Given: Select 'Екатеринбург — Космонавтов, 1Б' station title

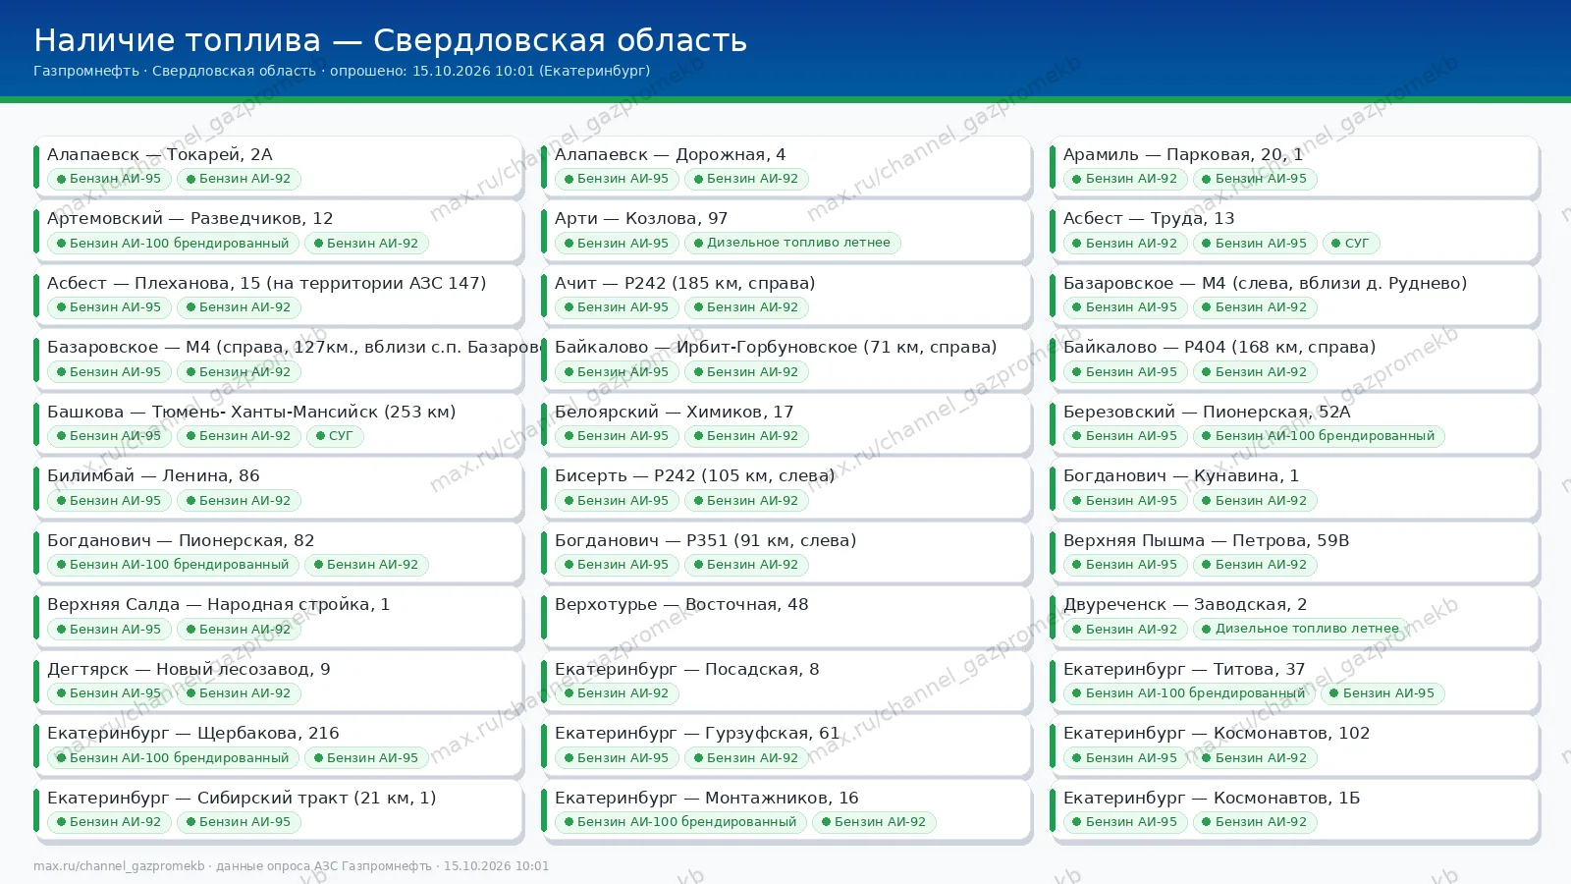Looking at the screenshot, I should click(1212, 798).
